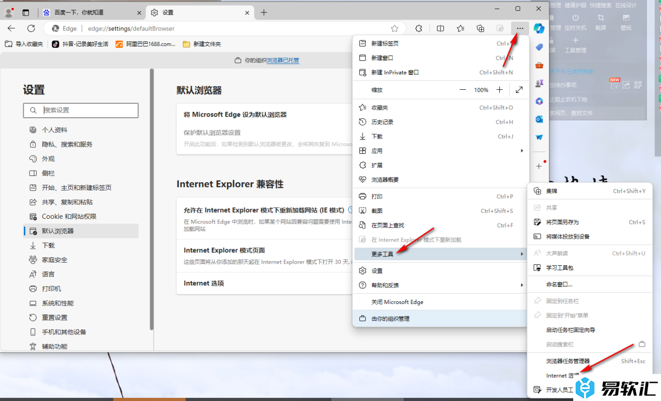Image resolution: width=661 pixels, height=401 pixels.
Task: Choose 截图 in the menu
Action: pyautogui.click(x=441, y=211)
